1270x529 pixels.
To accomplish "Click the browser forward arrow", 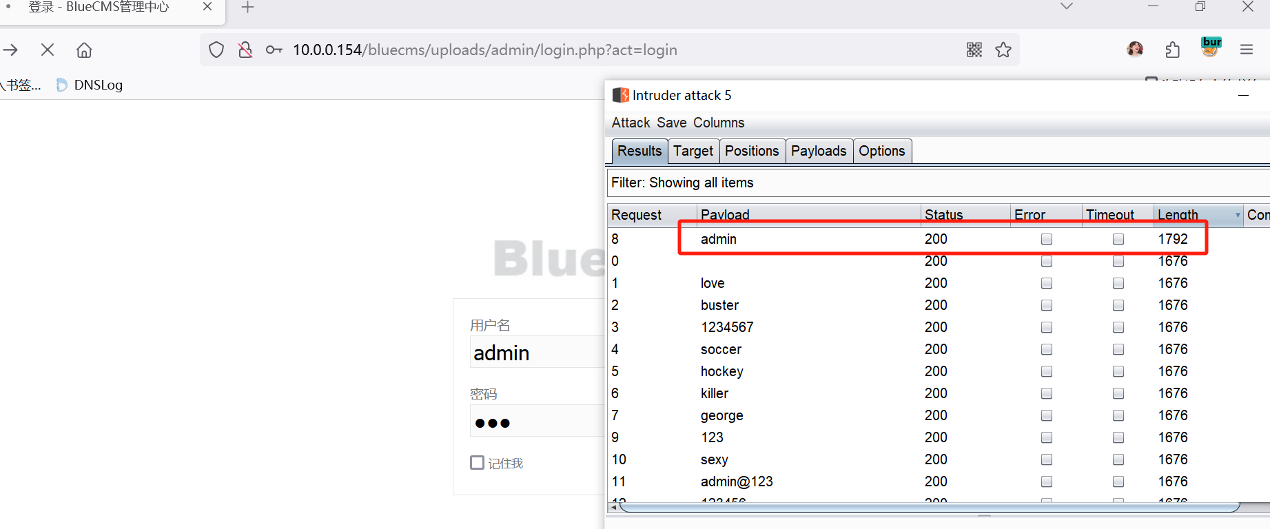I will (10, 50).
